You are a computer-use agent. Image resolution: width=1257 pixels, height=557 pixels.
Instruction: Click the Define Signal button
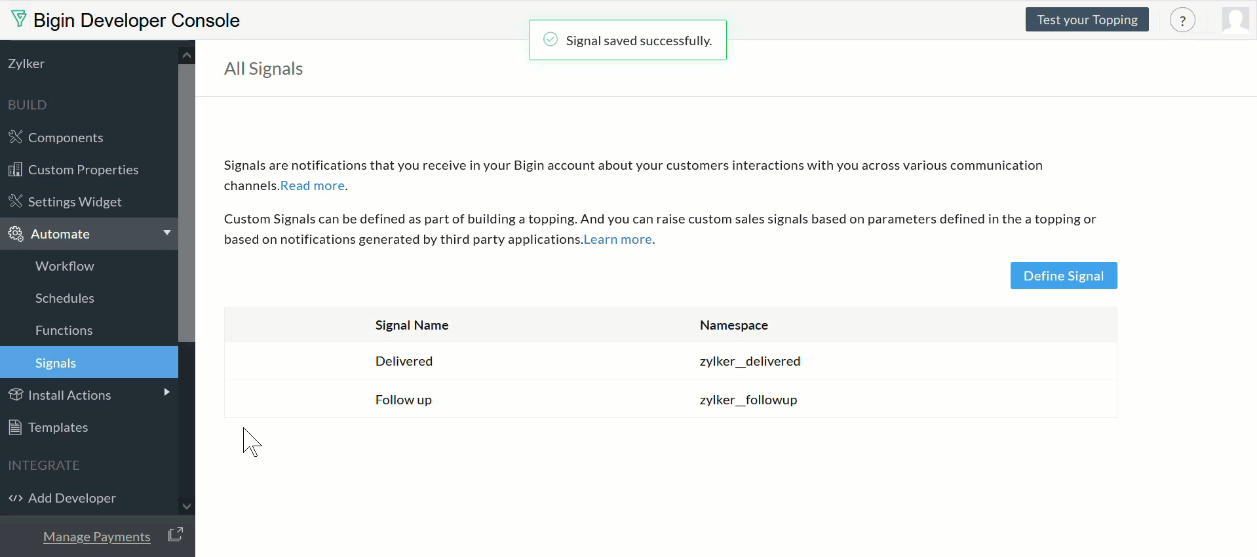[1064, 276]
